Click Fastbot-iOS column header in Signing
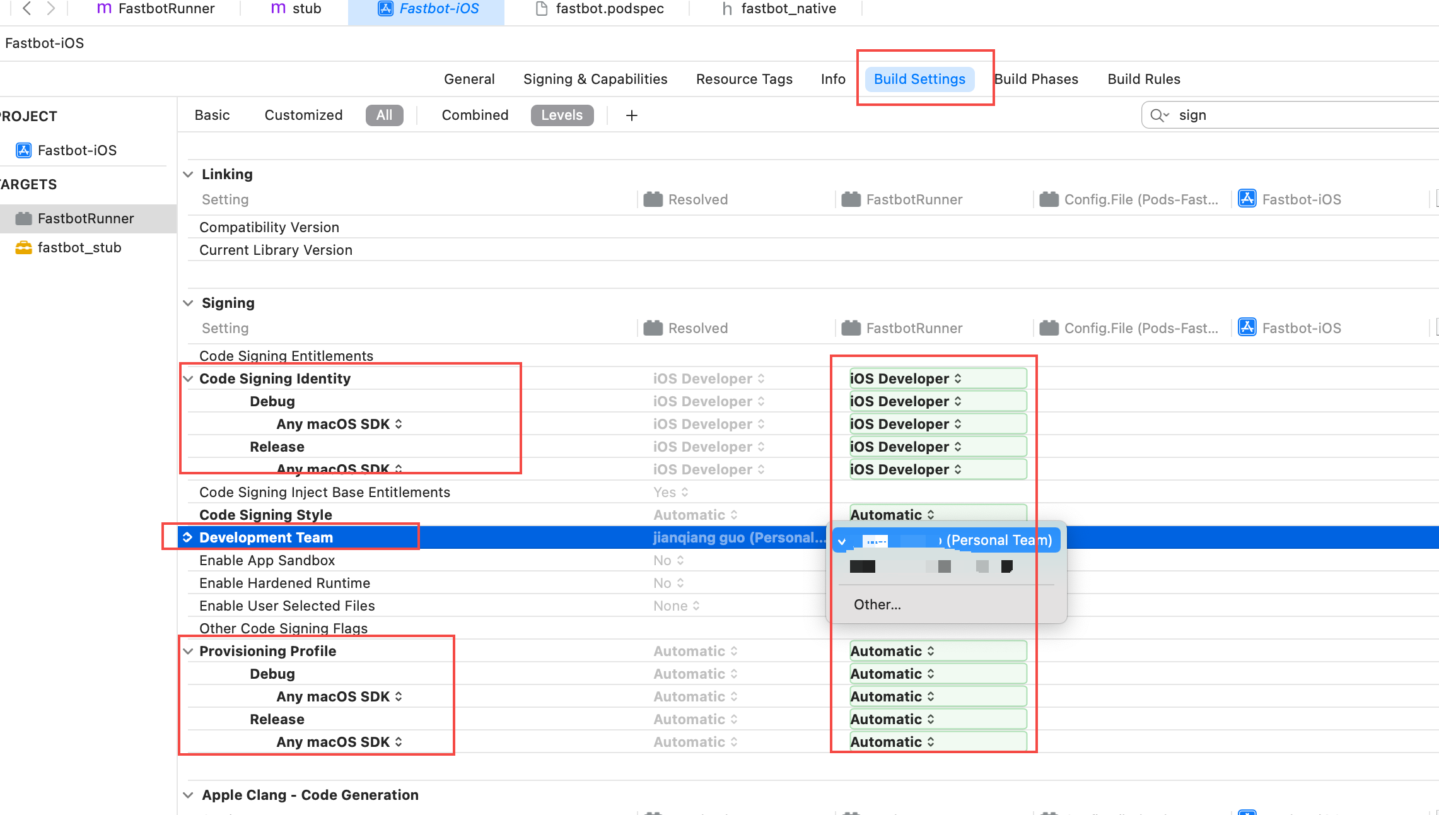 click(x=1290, y=328)
